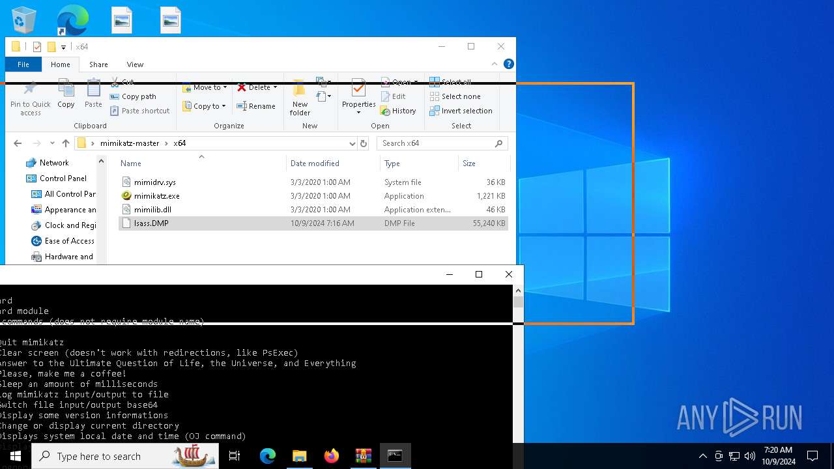The image size is (834, 469).
Task: Select mimilib.dll file
Action: pos(313,210)
